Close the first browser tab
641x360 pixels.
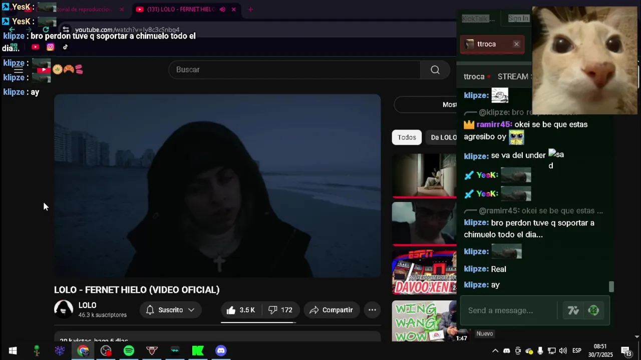[x=121, y=9]
